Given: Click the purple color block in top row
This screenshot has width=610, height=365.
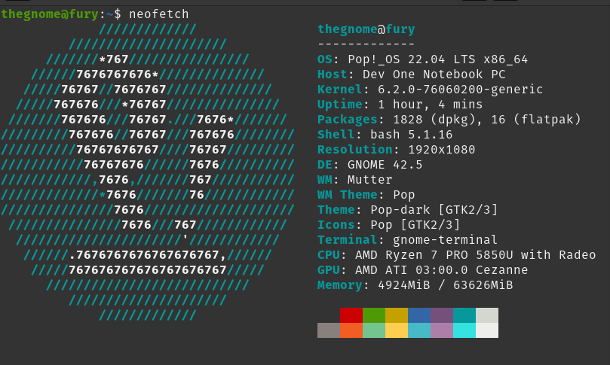Looking at the screenshot, I should 442,315.
